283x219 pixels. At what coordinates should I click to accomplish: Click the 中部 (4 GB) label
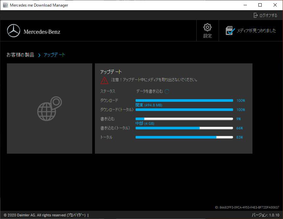coord(145,123)
